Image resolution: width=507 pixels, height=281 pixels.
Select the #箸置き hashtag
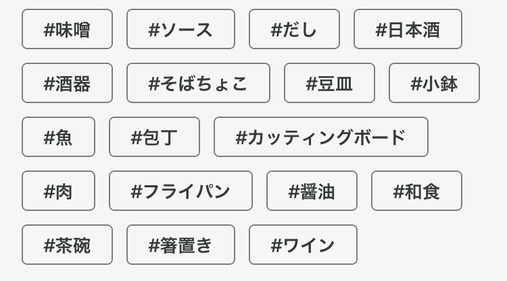180,245
